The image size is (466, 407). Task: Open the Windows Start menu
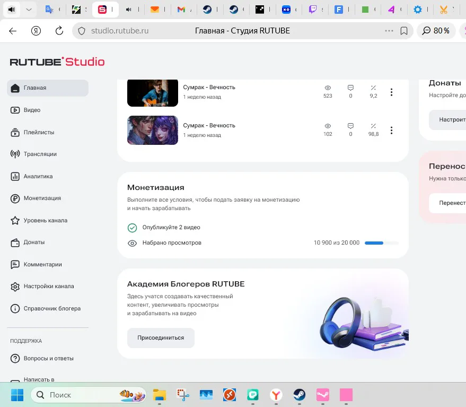(x=17, y=395)
